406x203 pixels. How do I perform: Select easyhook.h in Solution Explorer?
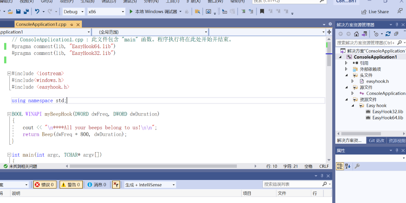pyautogui.click(x=378, y=81)
